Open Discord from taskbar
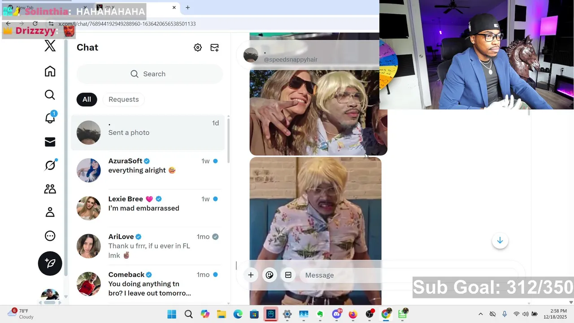Viewport: 574px width, 323px height. tap(337, 314)
